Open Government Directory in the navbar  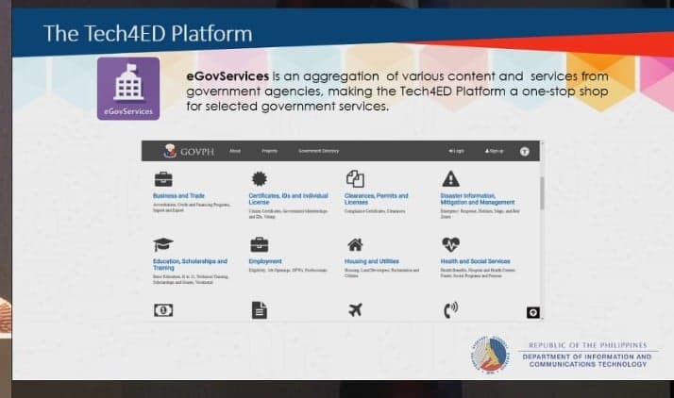click(318, 151)
